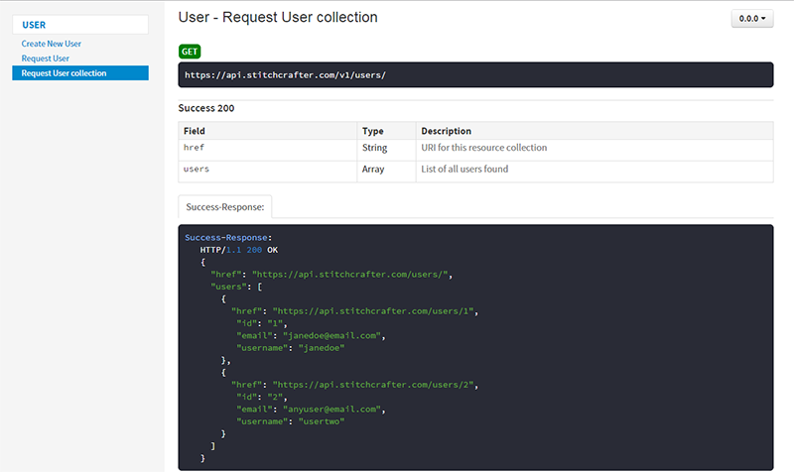The width and height of the screenshot is (794, 472).
Task: Click the API endpoint URL code block
Action: point(475,75)
